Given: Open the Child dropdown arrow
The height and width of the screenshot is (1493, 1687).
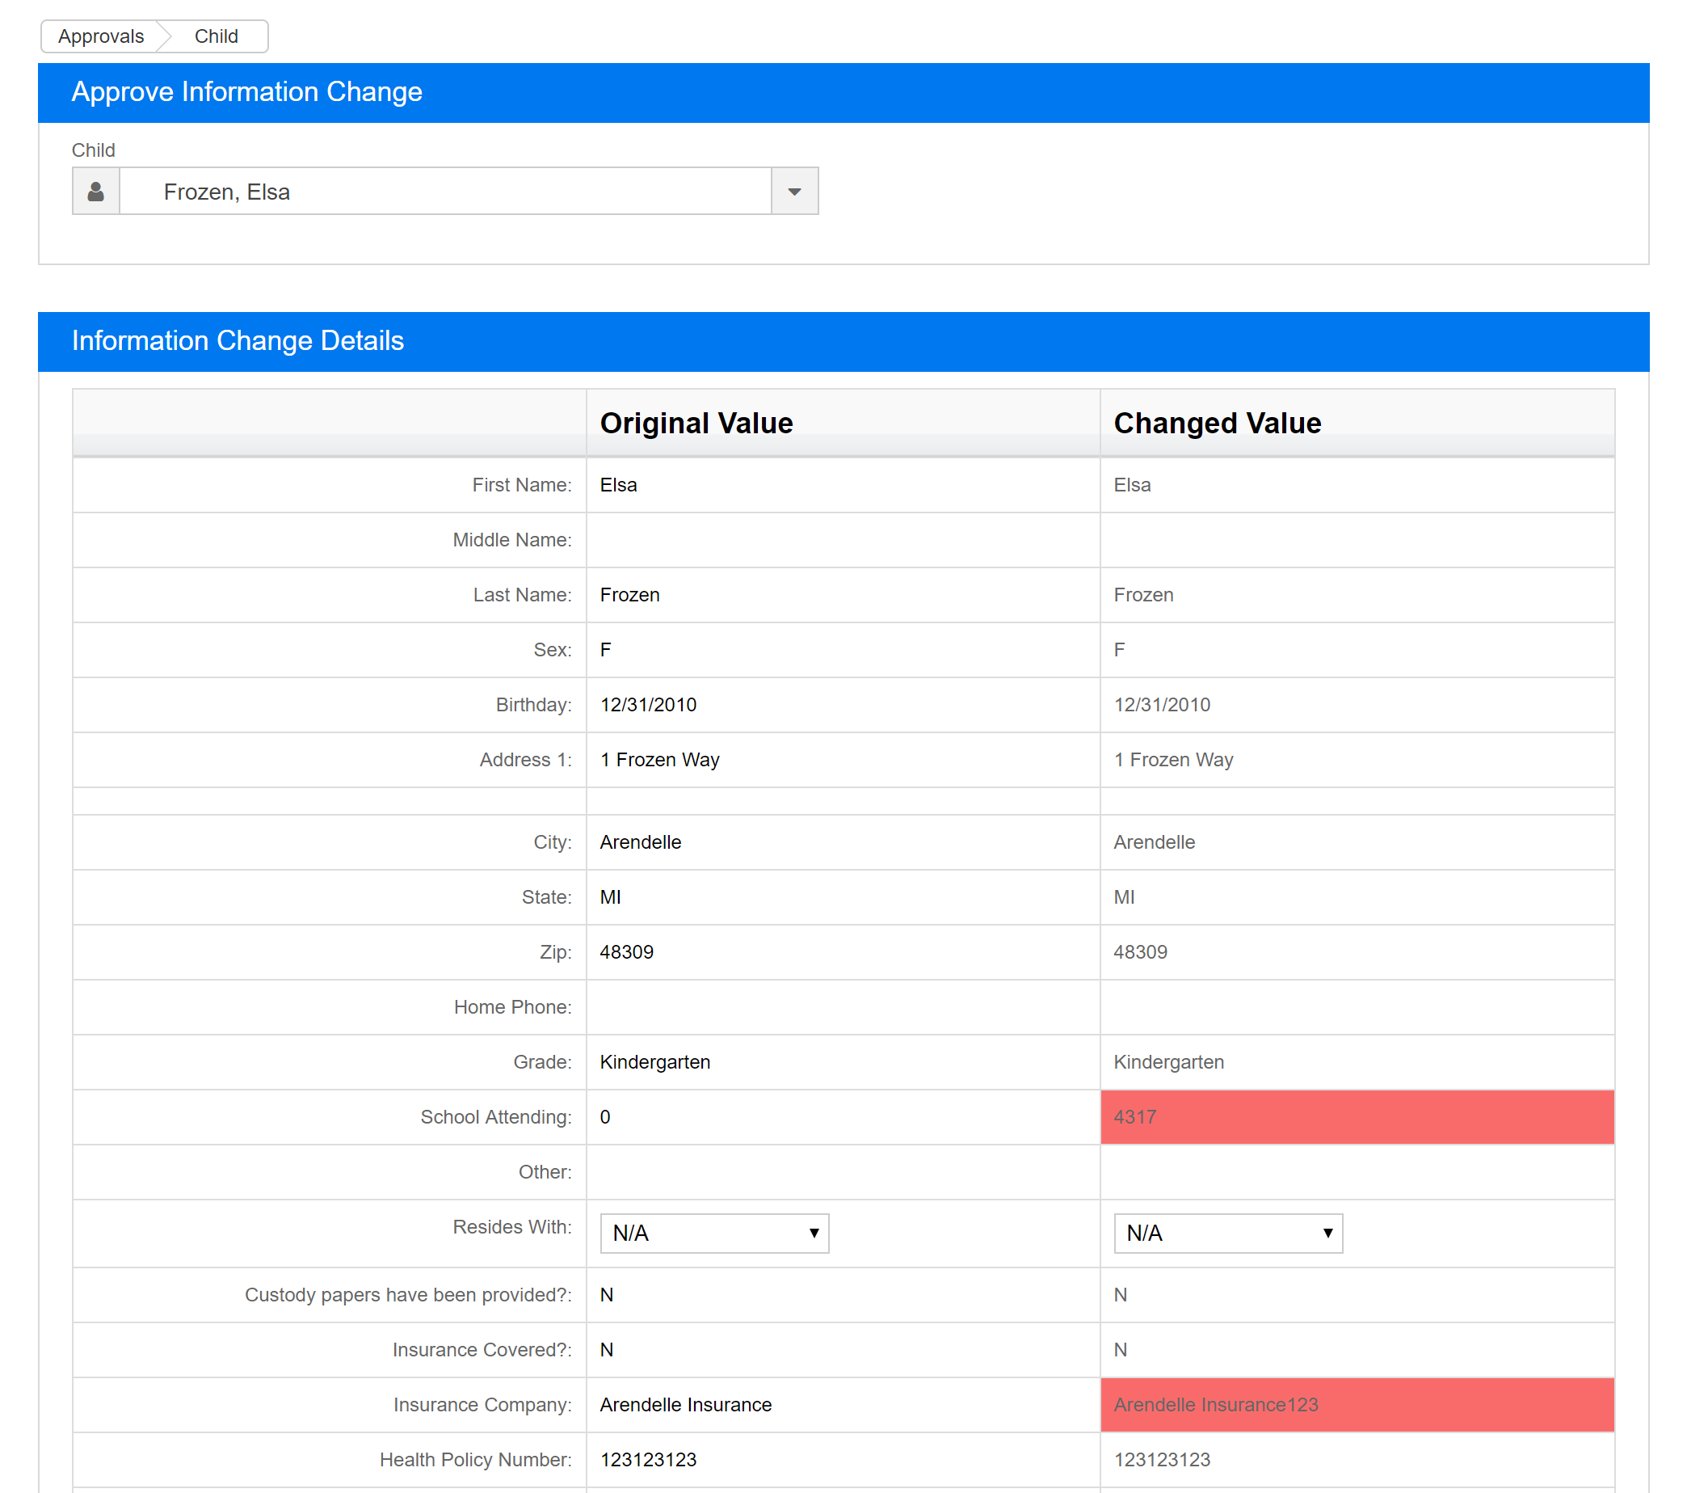Looking at the screenshot, I should click(794, 192).
